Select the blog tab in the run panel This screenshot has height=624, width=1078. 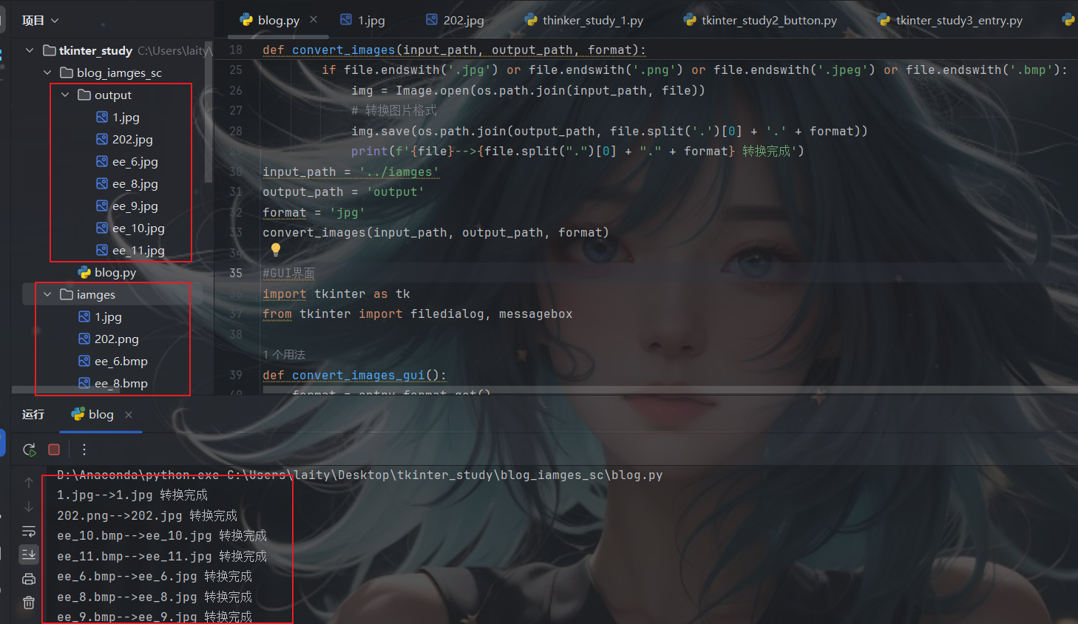click(101, 415)
